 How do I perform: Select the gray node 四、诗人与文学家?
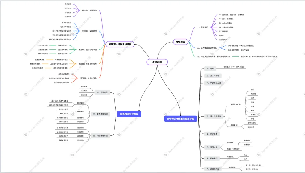[x=214, y=117]
